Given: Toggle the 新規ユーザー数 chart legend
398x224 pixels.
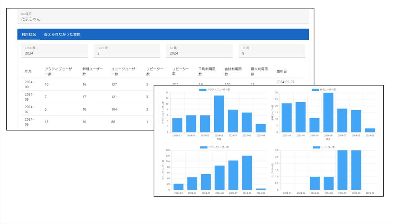Looking at the screenshot, I should 324,90.
